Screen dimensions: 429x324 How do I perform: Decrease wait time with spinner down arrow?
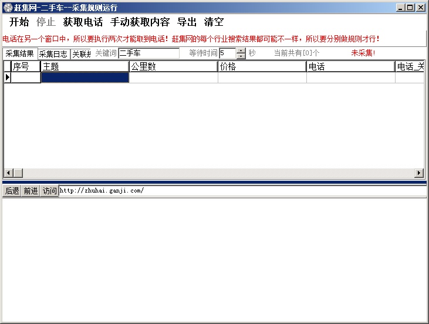(x=241, y=56)
